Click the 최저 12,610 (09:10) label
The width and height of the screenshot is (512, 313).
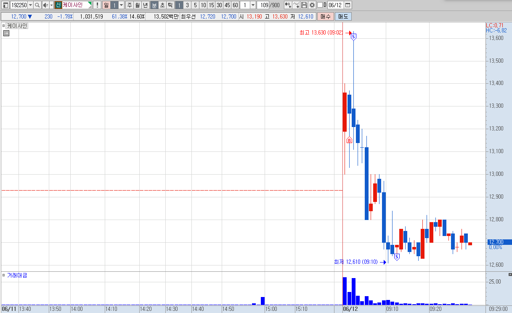(356, 262)
